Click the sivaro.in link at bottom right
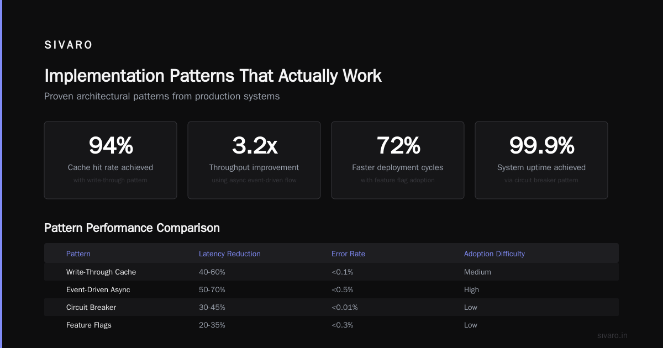 tap(613, 335)
